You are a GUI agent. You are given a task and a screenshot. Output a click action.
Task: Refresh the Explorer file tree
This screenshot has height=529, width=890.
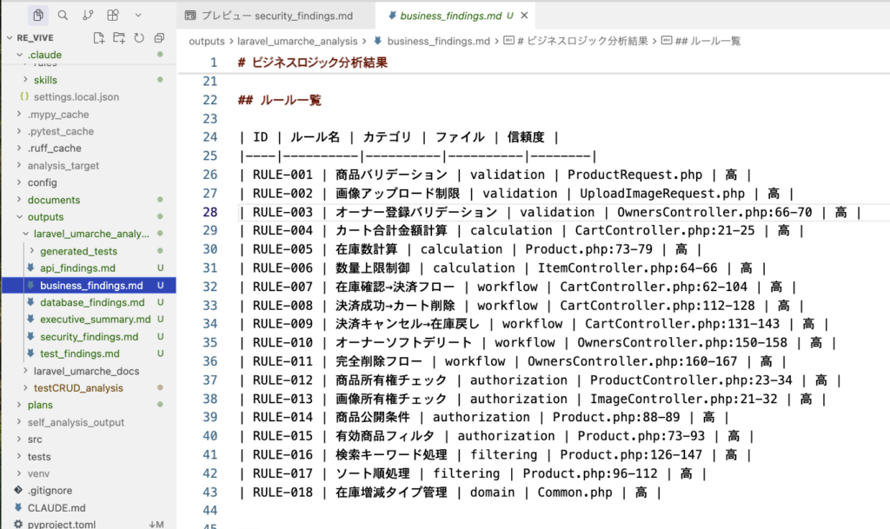139,38
